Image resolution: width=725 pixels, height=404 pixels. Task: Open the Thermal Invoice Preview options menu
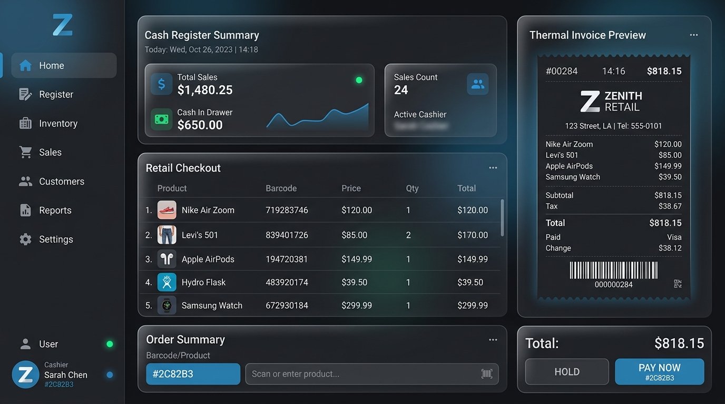point(693,35)
